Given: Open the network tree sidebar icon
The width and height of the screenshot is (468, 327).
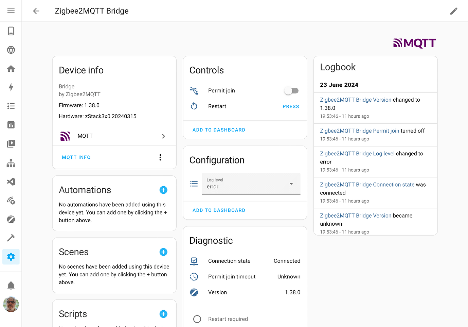Looking at the screenshot, I should (11, 163).
